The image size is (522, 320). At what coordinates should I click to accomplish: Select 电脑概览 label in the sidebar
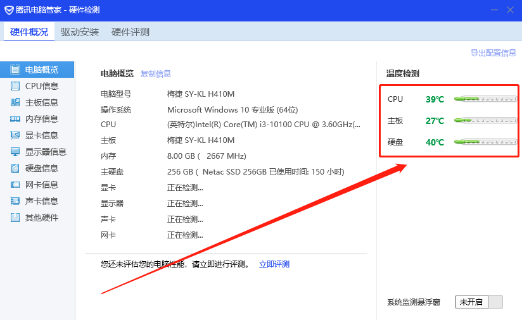pyautogui.click(x=42, y=70)
